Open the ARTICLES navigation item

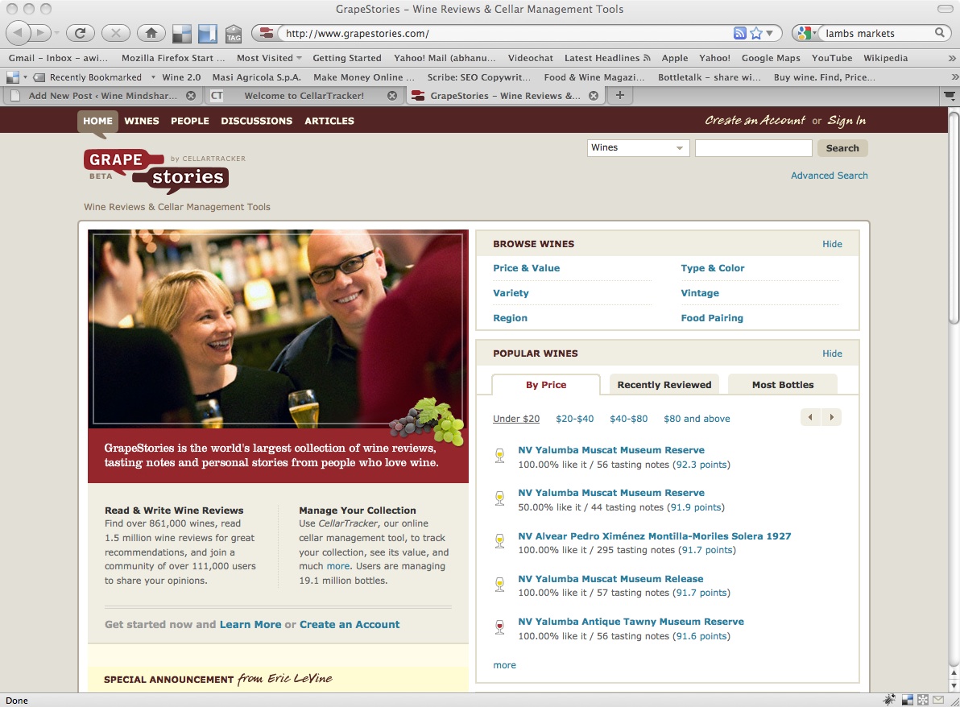coord(329,121)
